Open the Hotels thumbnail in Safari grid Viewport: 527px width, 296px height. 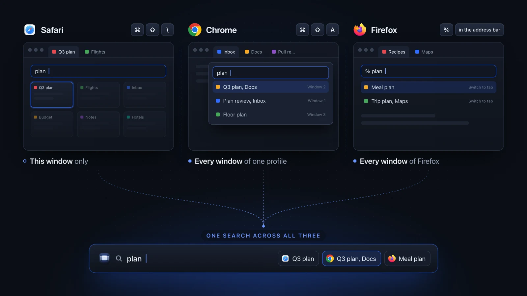tap(145, 124)
